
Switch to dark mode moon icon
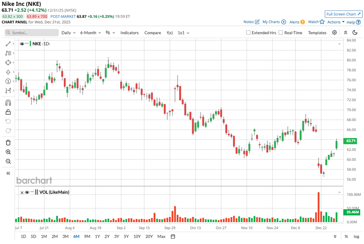(x=355, y=33)
